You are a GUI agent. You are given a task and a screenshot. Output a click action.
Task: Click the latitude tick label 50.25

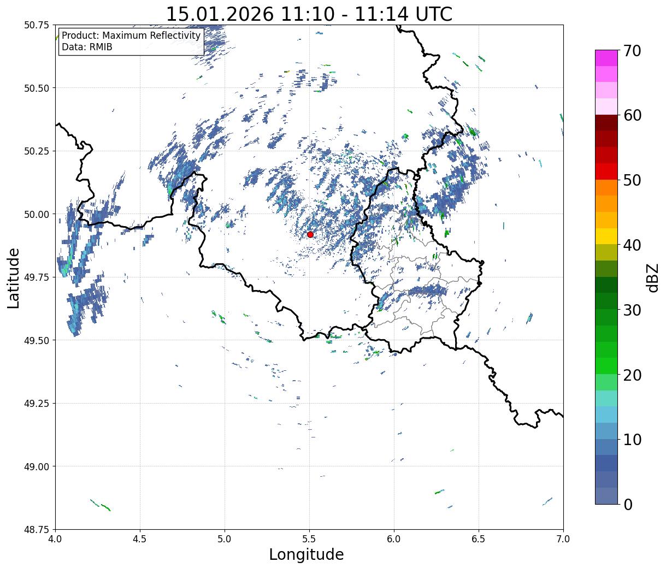[x=36, y=151]
